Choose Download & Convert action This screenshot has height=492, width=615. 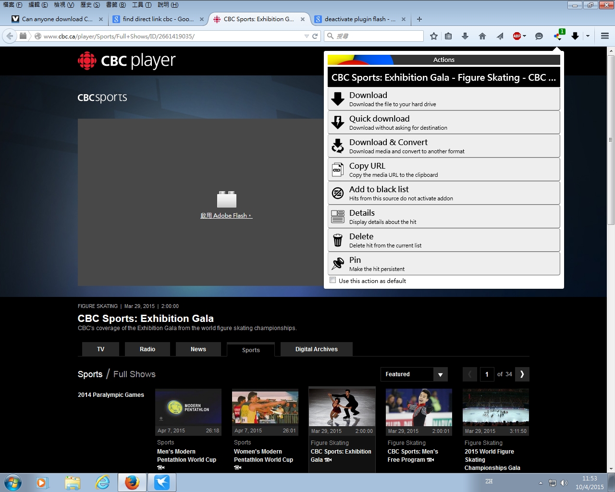(444, 146)
